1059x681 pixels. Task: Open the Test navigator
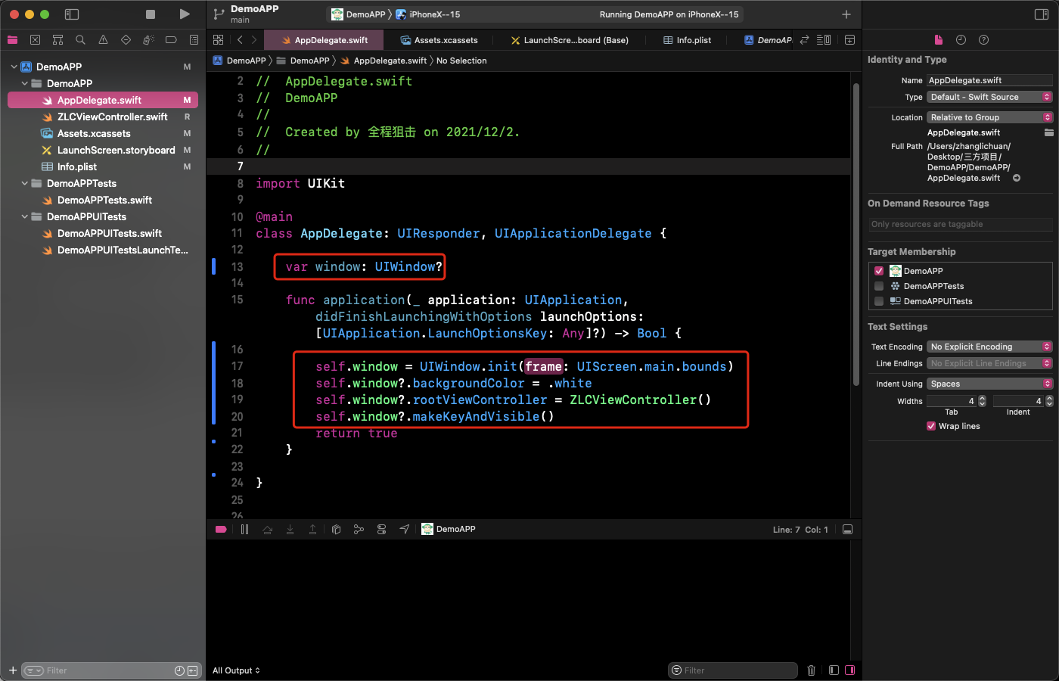click(x=126, y=39)
